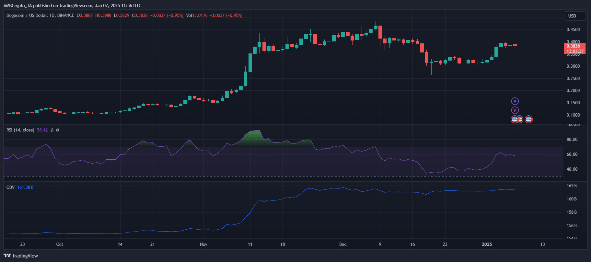Click the Dec label on the time axis
Image resolution: width=591 pixels, height=262 pixels.
coord(343,244)
